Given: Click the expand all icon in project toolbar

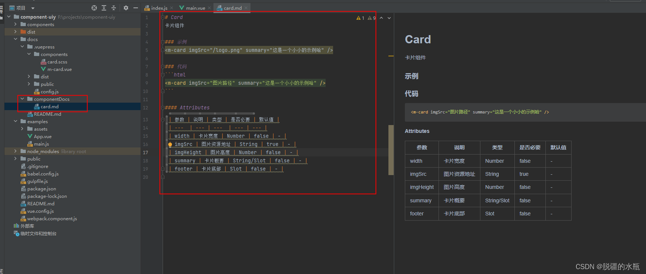Looking at the screenshot, I should [x=104, y=8].
